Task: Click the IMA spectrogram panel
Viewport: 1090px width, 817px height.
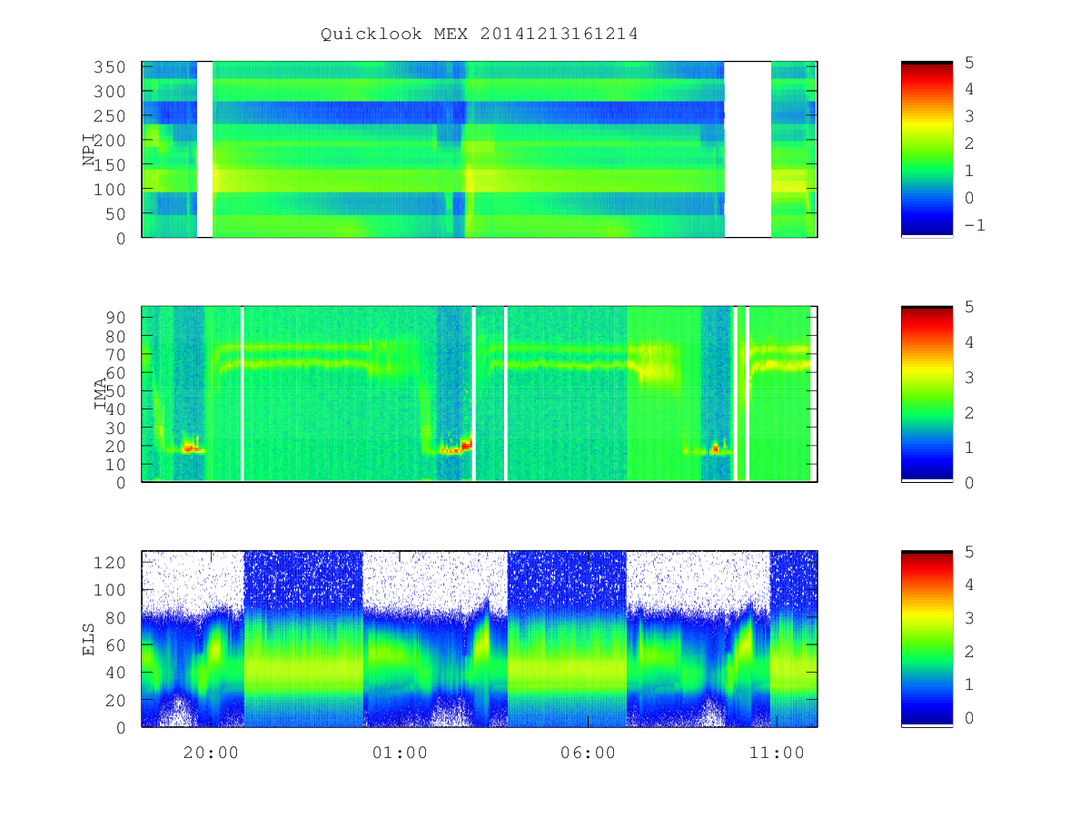Action: [x=480, y=394]
